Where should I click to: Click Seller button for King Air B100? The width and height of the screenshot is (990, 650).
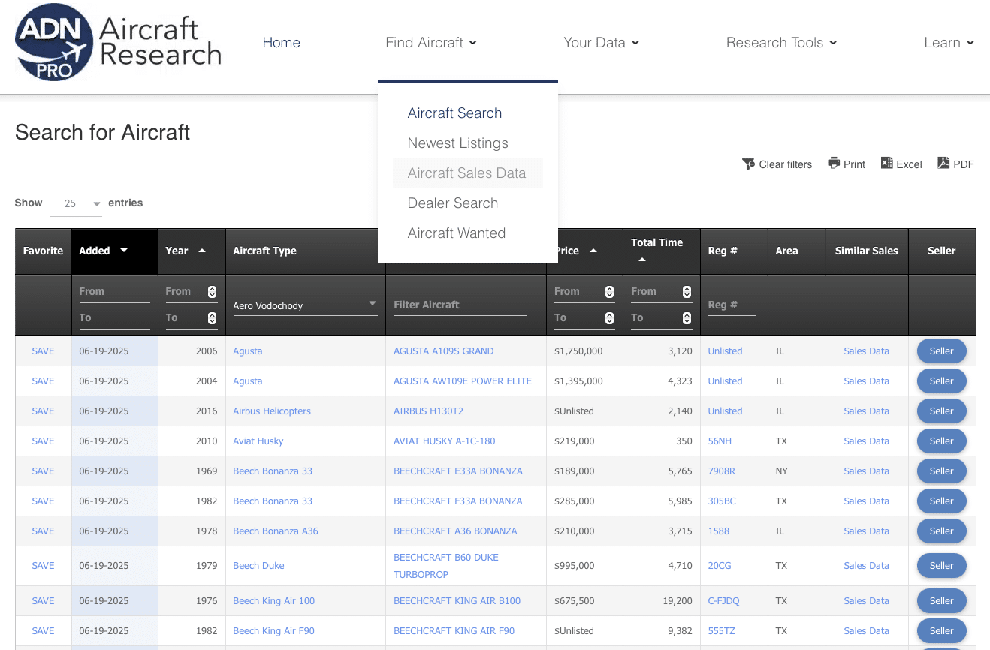point(941,601)
